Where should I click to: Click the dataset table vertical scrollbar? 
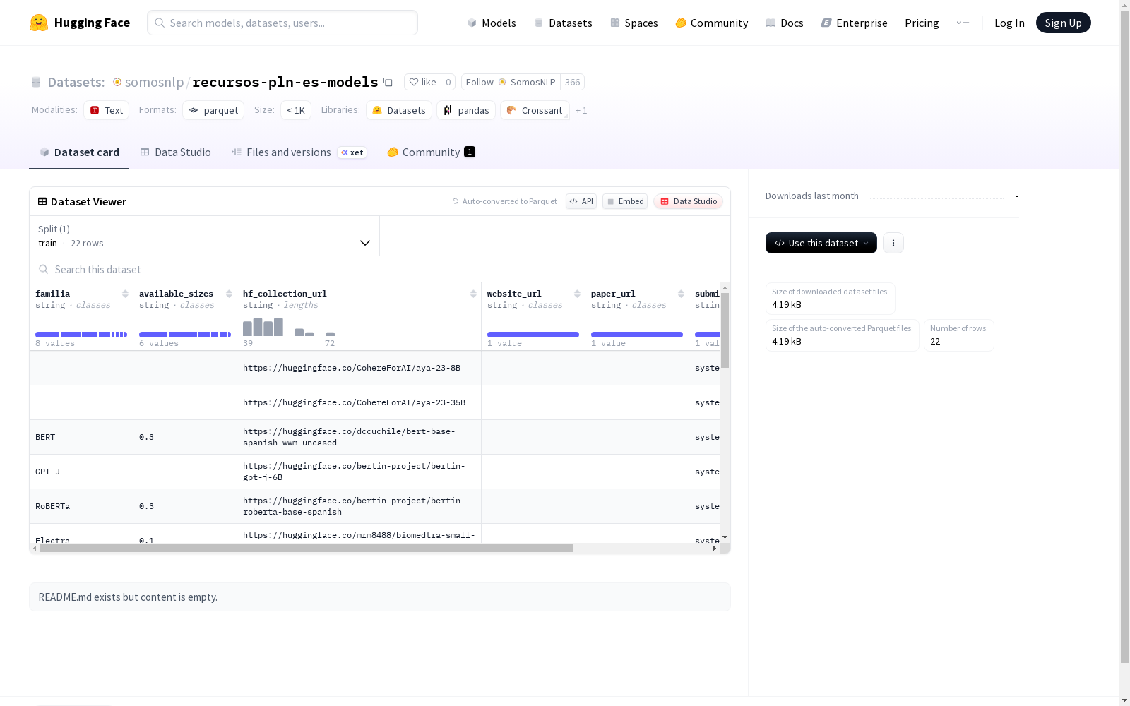pos(725,330)
